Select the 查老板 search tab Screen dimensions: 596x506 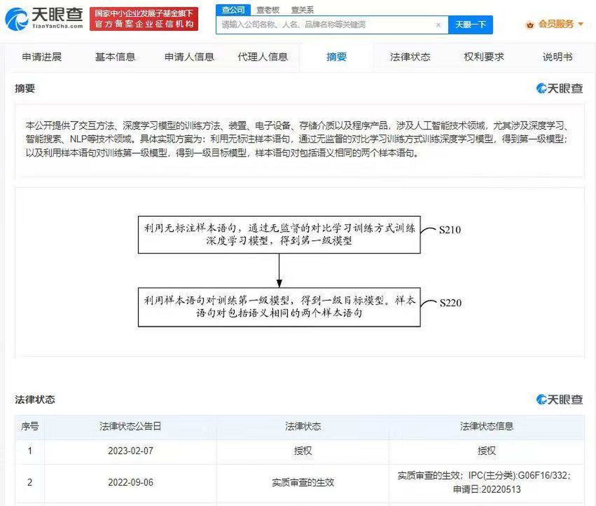point(267,10)
